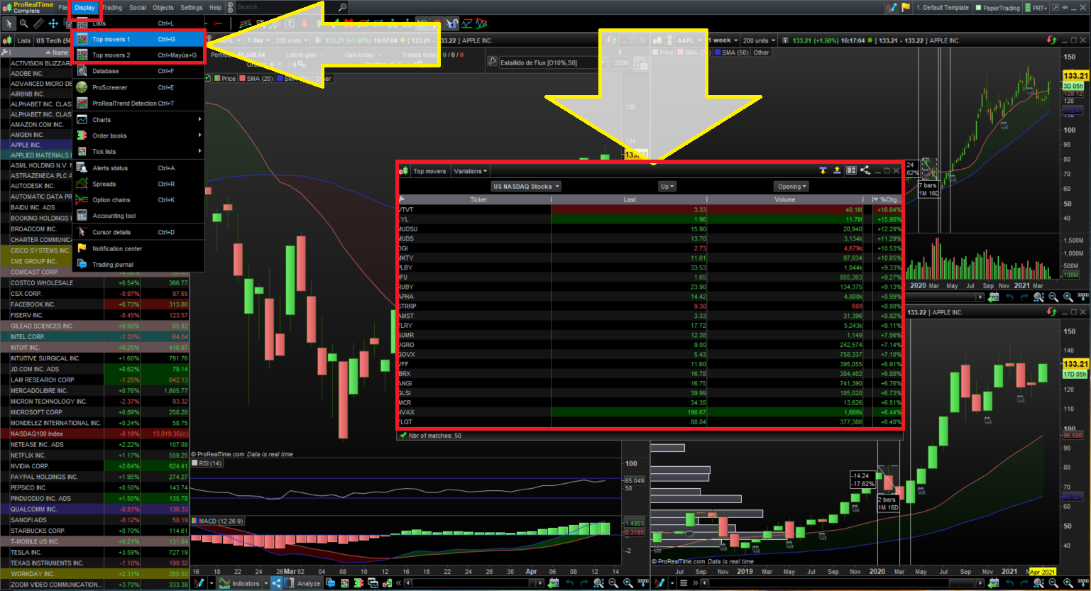Expand the Charts submenu
Screen dimensions: 1091x591
[x=138, y=120]
